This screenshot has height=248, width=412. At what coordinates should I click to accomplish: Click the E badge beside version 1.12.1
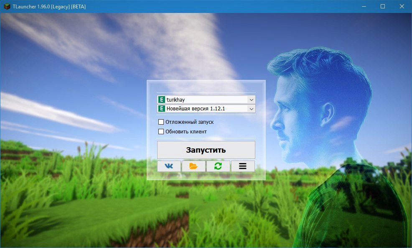162,109
